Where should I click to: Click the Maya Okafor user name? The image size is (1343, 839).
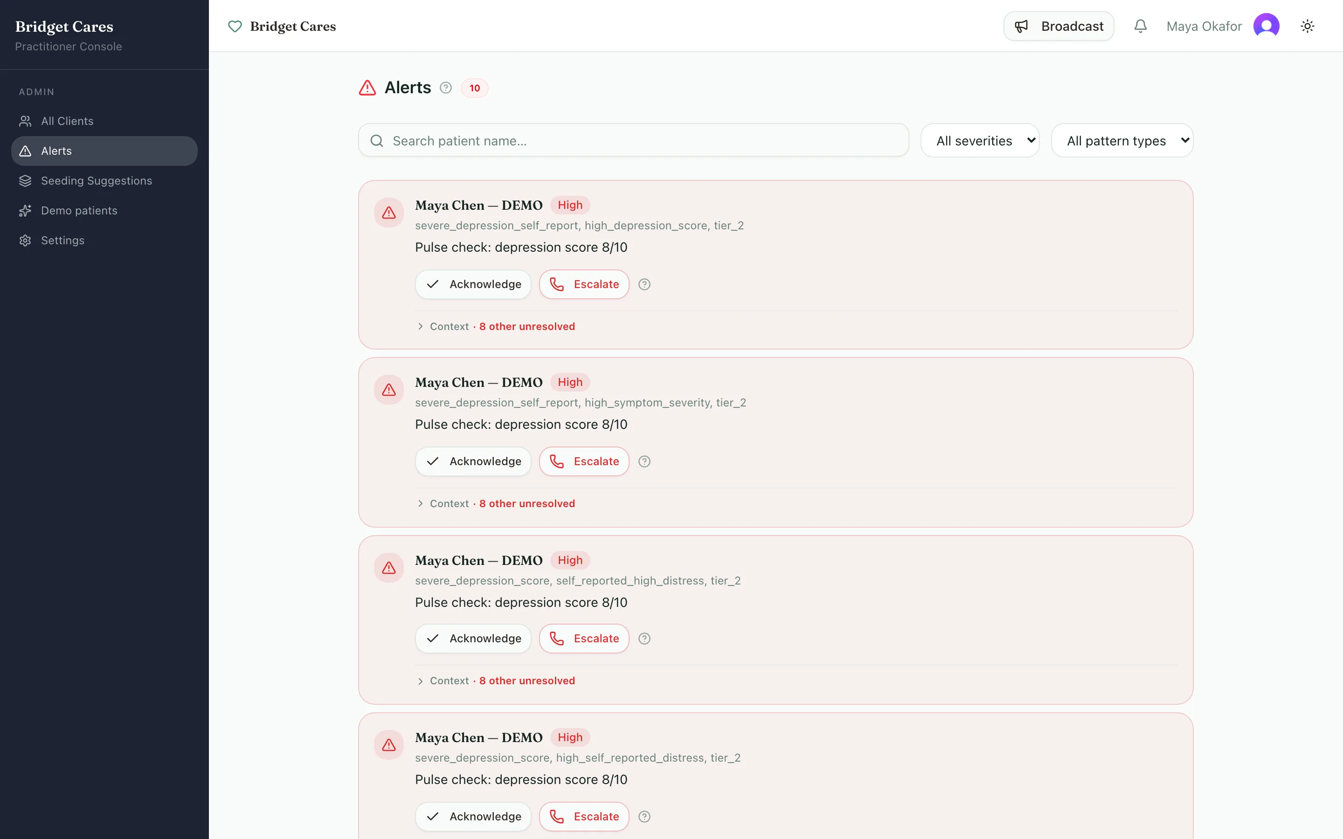point(1204,26)
